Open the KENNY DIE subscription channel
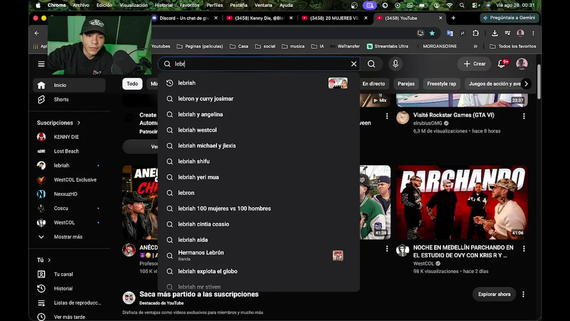Screen dimensions: 570x321 point(69,137)
